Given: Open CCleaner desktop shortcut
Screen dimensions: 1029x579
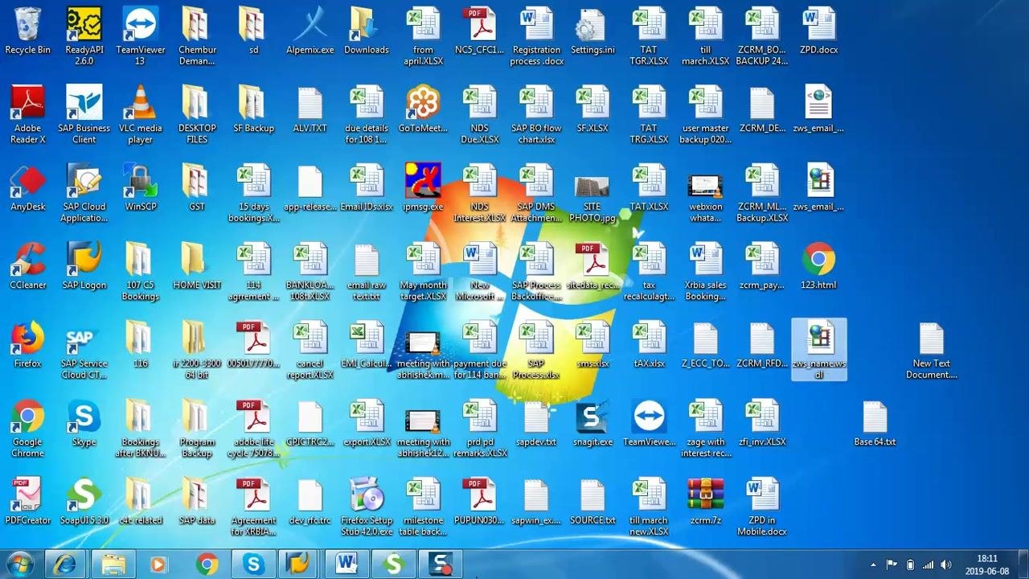Looking at the screenshot, I should 27,266.
